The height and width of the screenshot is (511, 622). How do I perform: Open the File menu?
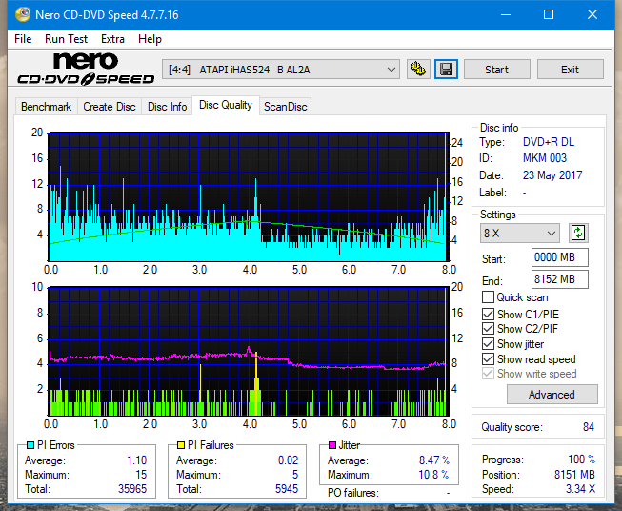pos(23,39)
